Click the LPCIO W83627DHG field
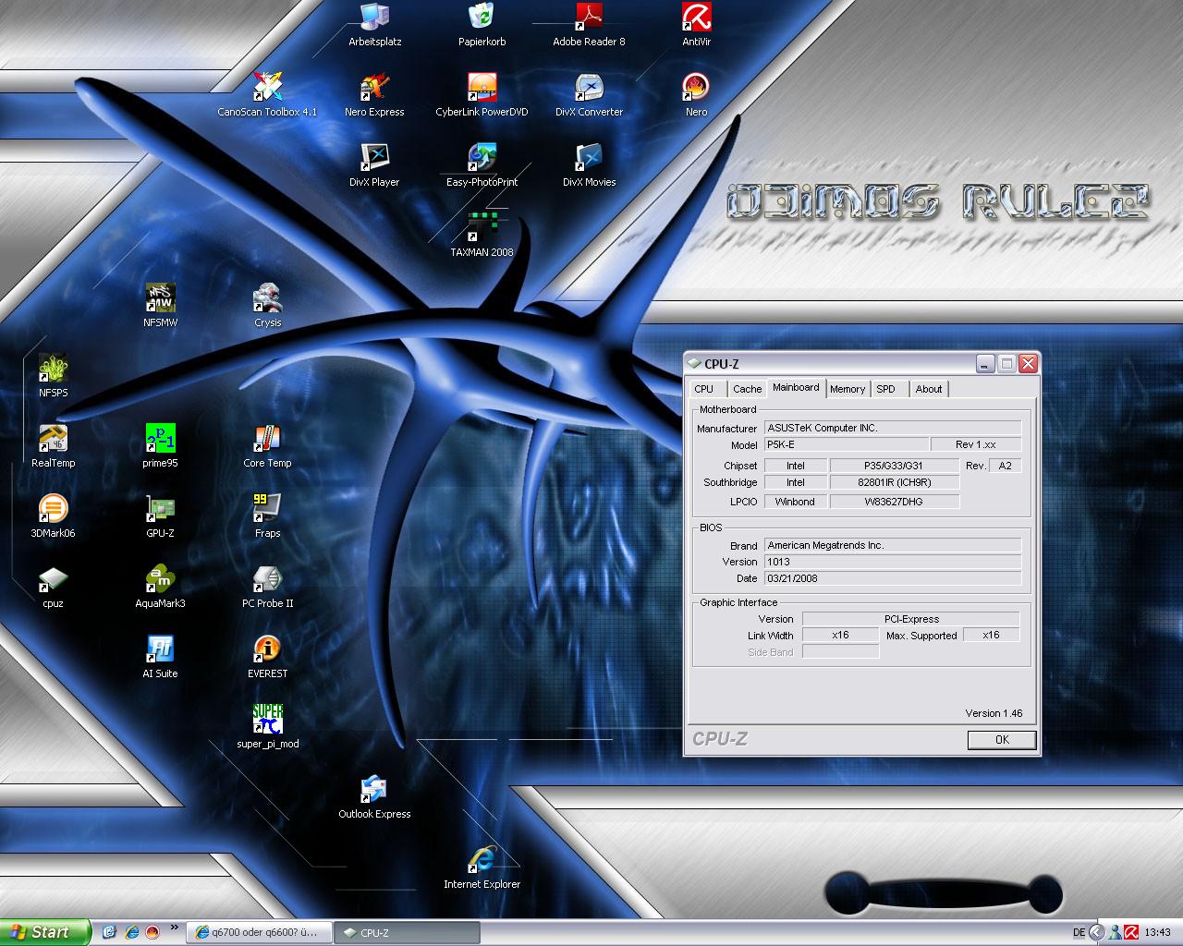The width and height of the screenshot is (1183, 946). 895,502
